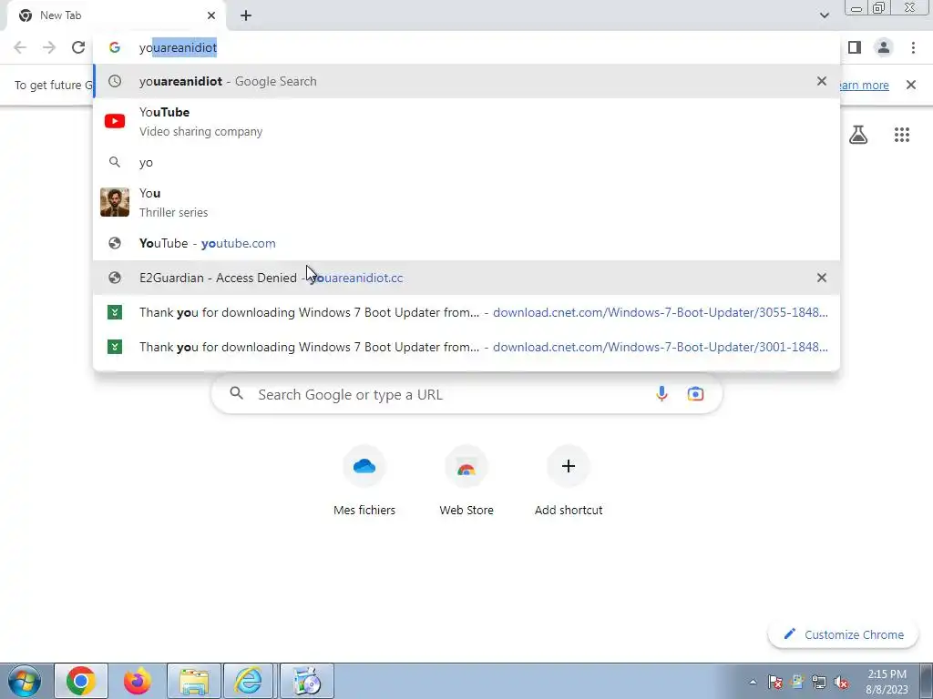Search by image with camera icon
The width and height of the screenshot is (933, 699).
point(695,394)
